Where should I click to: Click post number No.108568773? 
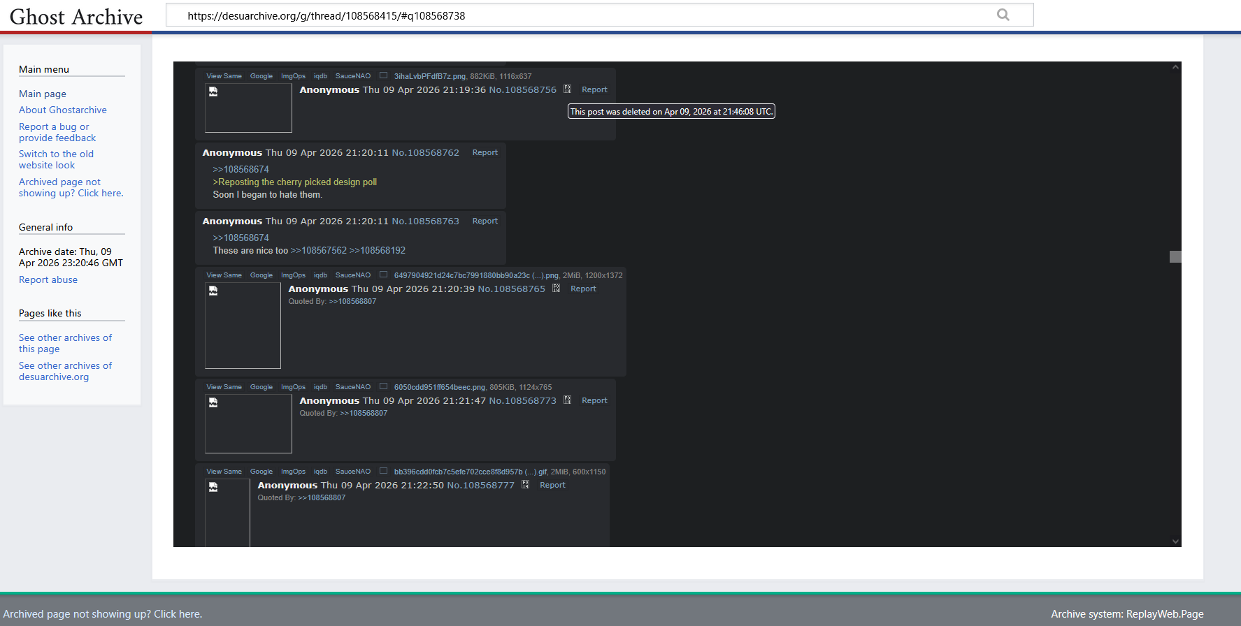coord(523,400)
